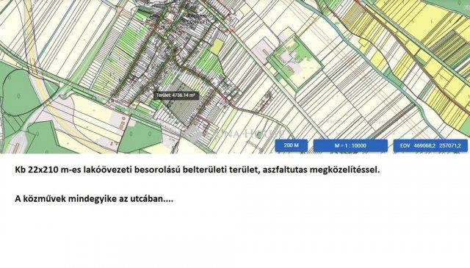The image size is (470, 268).
Task: Click the sentence A közművek mindegyike az utcában
Action: [94, 198]
